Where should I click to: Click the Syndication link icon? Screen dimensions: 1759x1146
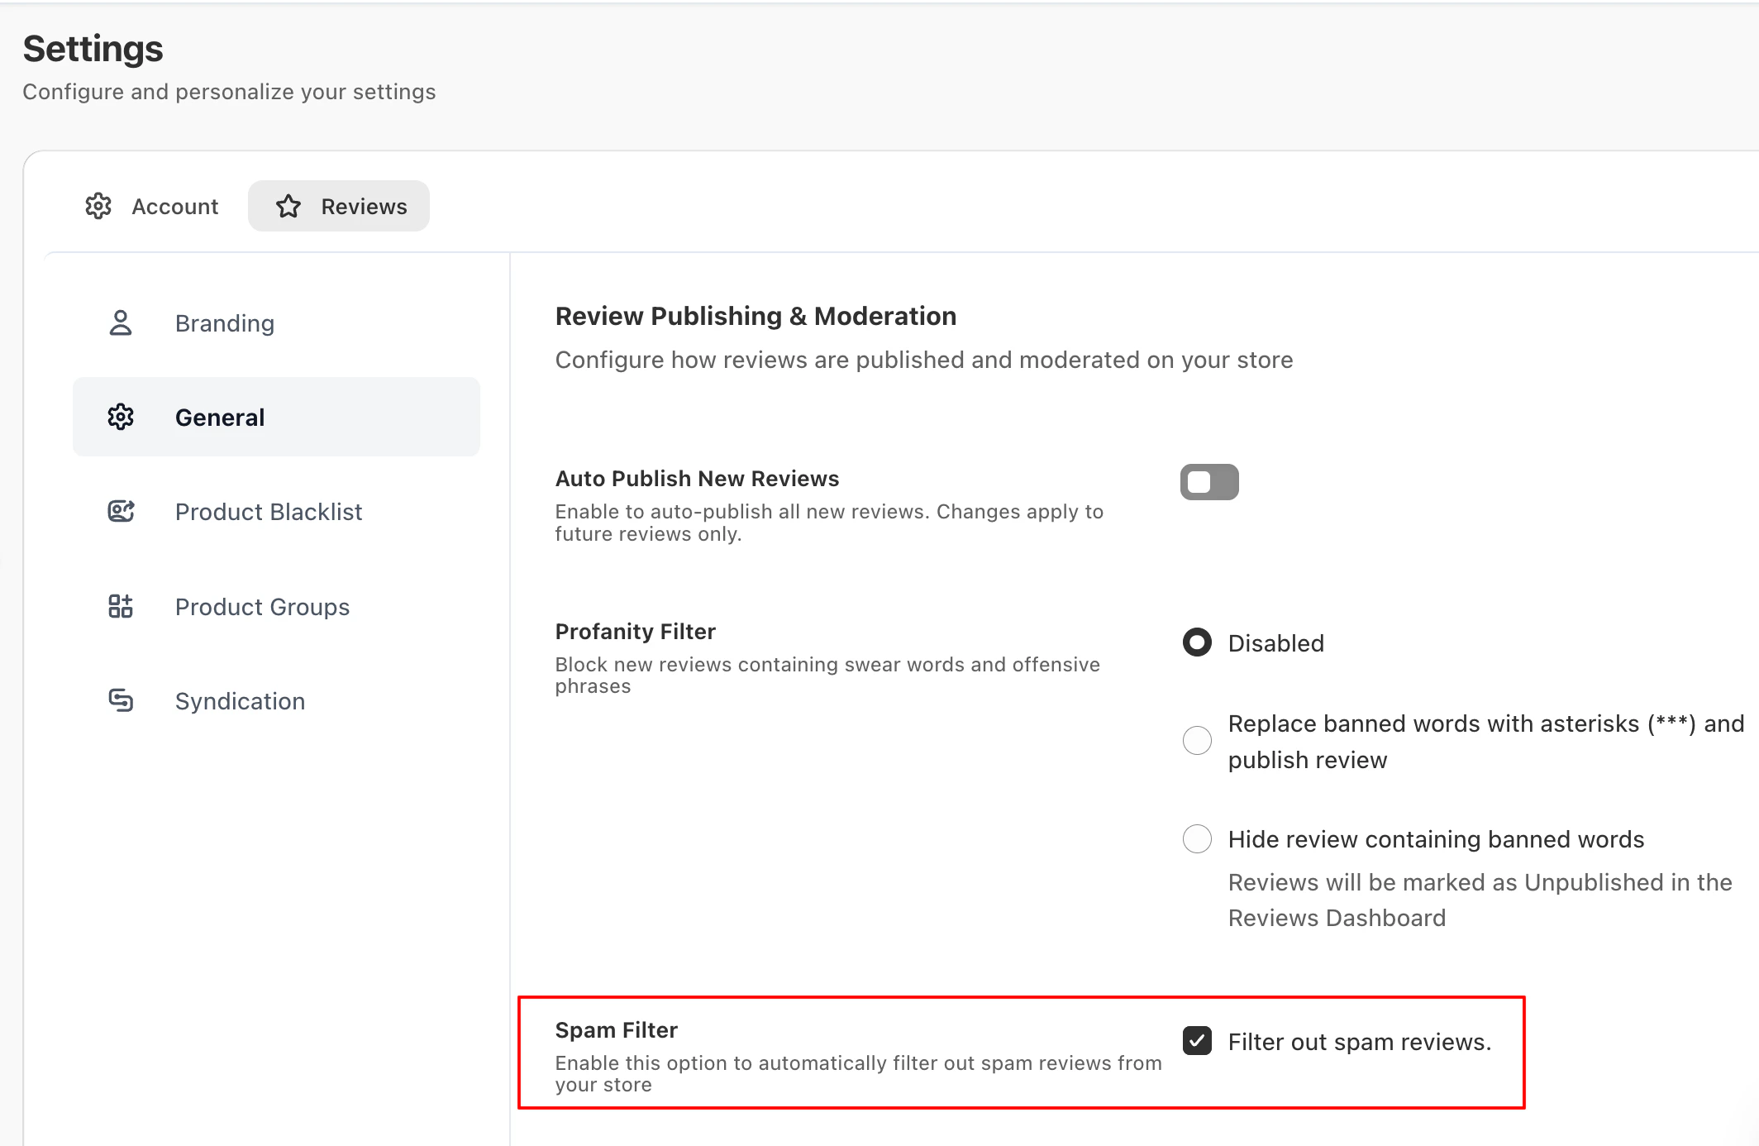[121, 701]
